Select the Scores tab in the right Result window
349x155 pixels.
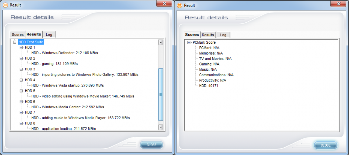point(192,35)
